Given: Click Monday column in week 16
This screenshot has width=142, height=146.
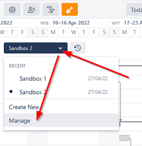Looking at the screenshot, I should tap(53, 32).
